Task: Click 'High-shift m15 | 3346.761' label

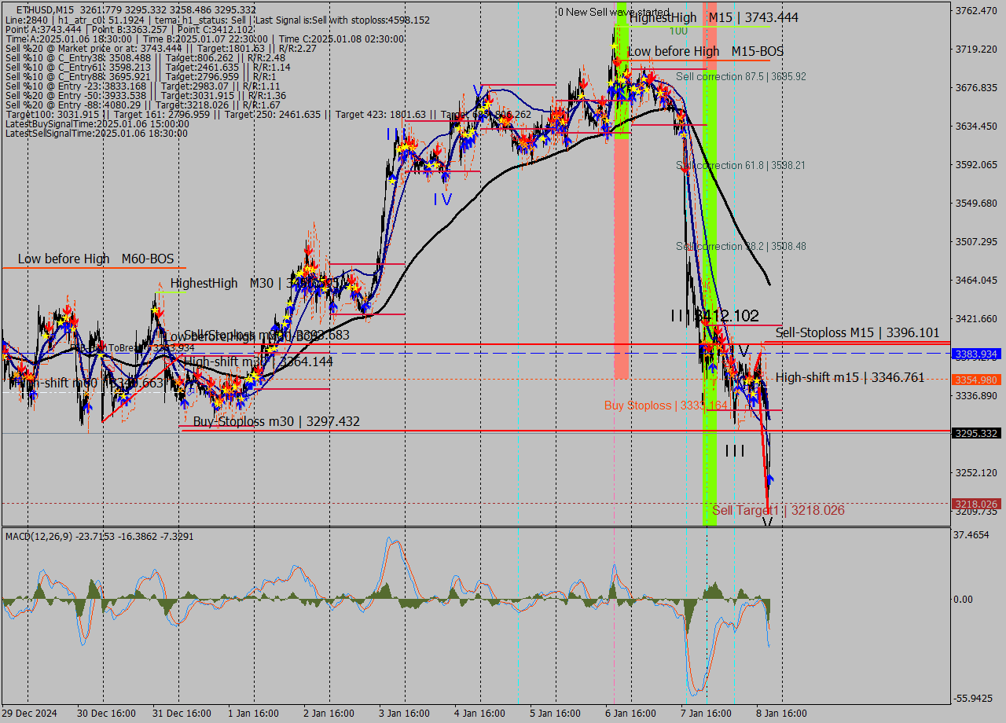Action: pyautogui.click(x=850, y=378)
